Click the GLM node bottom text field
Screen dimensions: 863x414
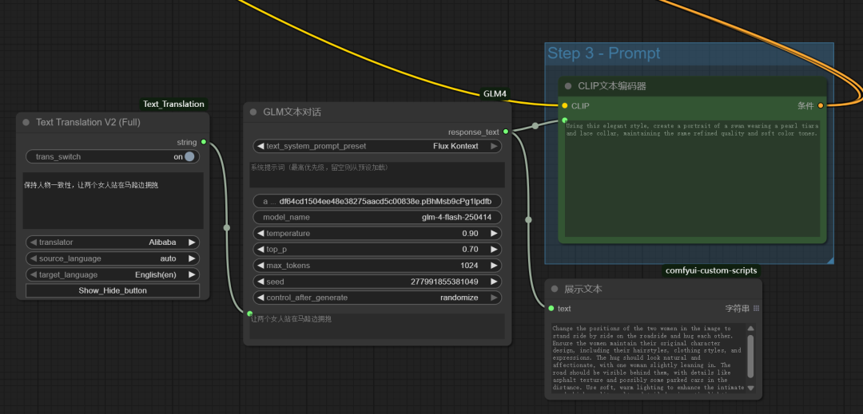click(377, 326)
